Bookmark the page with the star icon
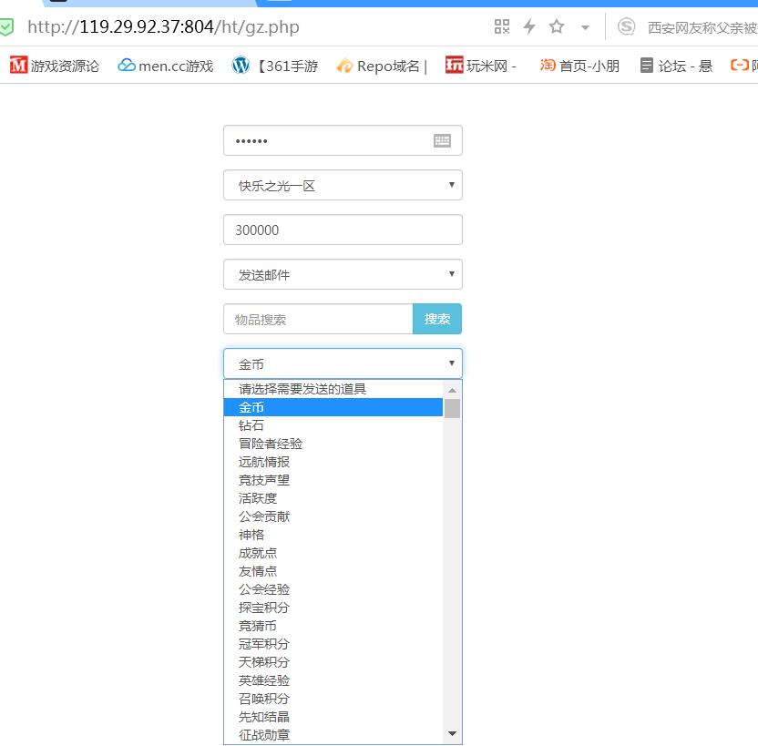This screenshot has width=758, height=746. [x=557, y=26]
